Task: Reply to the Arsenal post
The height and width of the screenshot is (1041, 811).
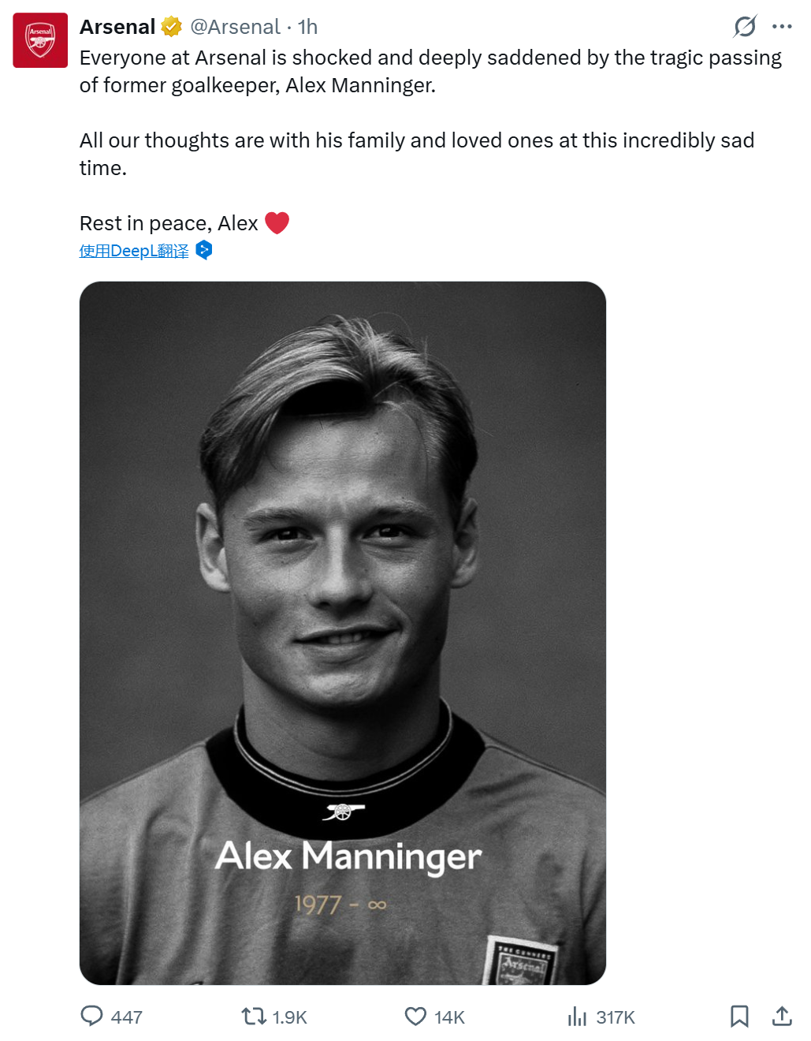Action: pyautogui.click(x=92, y=1016)
